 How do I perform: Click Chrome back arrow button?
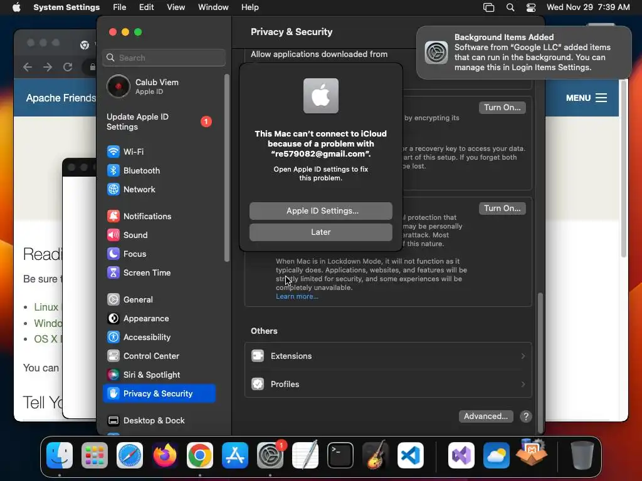click(28, 67)
